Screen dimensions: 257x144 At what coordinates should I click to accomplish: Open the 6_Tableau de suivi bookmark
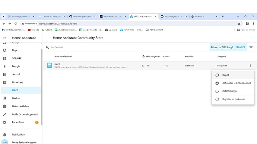click(66, 30)
